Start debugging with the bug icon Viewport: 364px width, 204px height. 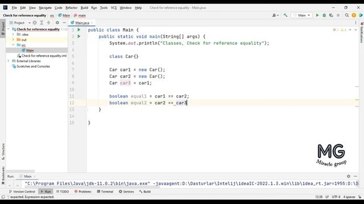click(x=324, y=15)
